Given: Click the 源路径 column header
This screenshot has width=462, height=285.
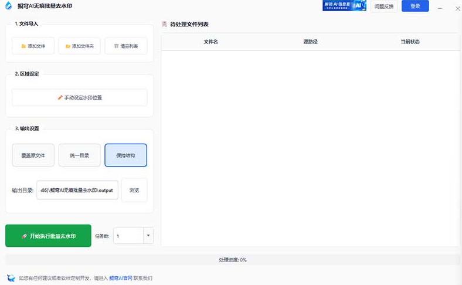Looking at the screenshot, I should click(311, 42).
